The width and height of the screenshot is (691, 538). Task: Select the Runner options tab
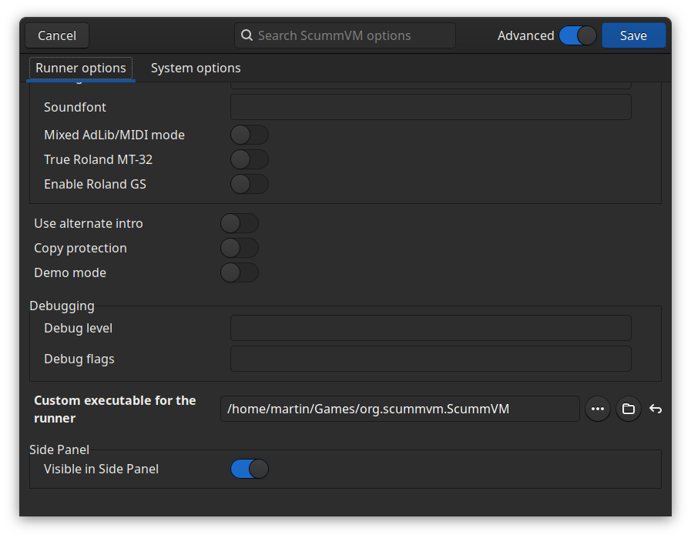(x=81, y=68)
